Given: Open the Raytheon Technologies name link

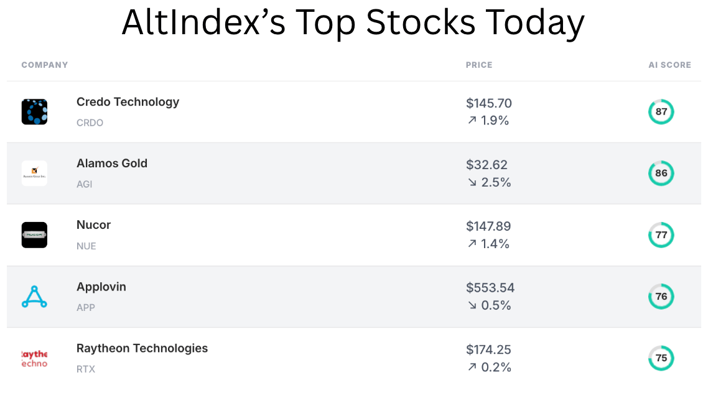Looking at the screenshot, I should coord(142,348).
